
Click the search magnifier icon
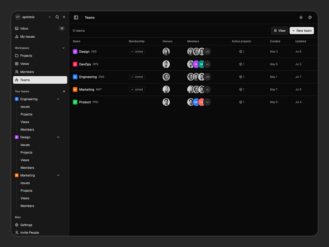57,17
